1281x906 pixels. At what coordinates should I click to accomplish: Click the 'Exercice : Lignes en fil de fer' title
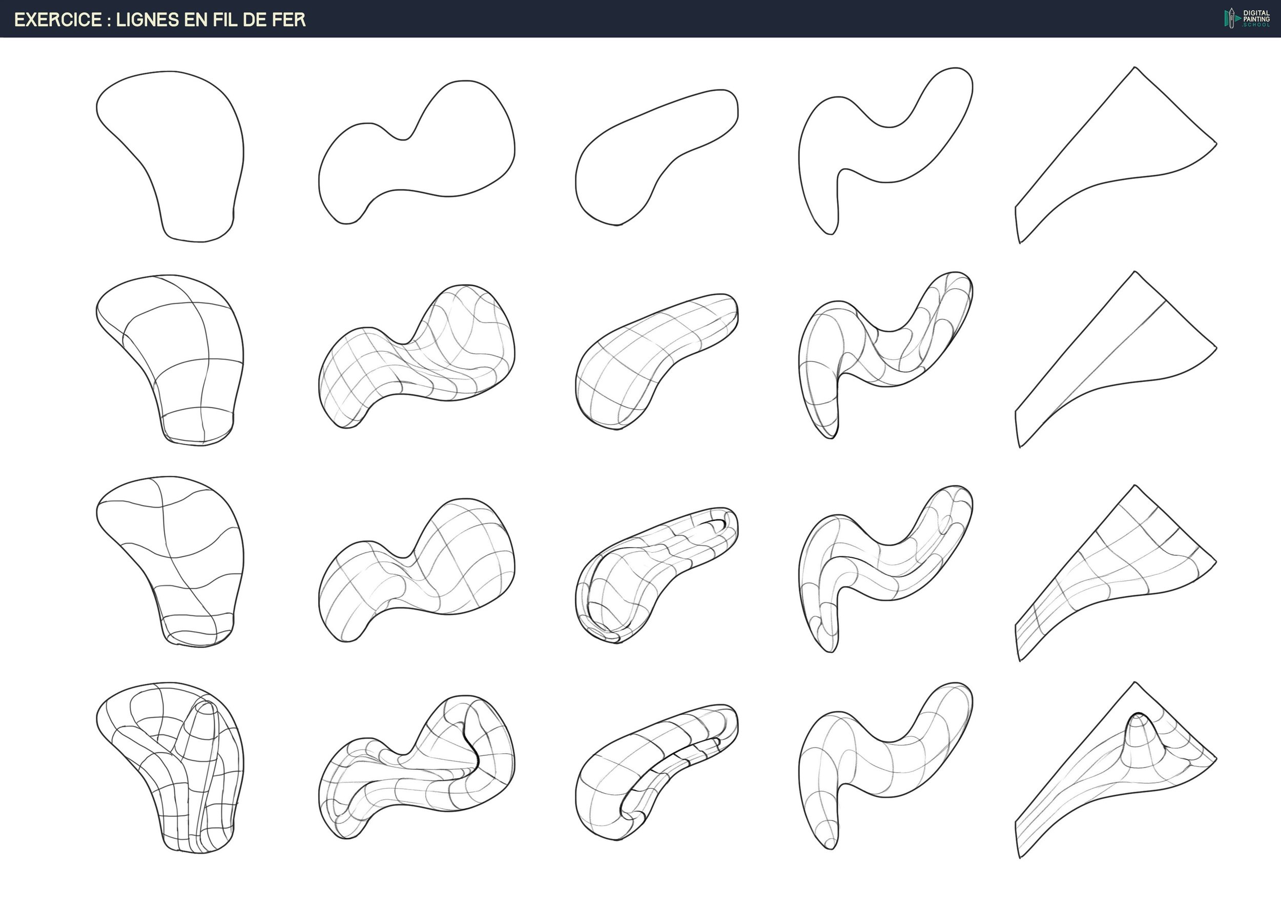(x=160, y=19)
